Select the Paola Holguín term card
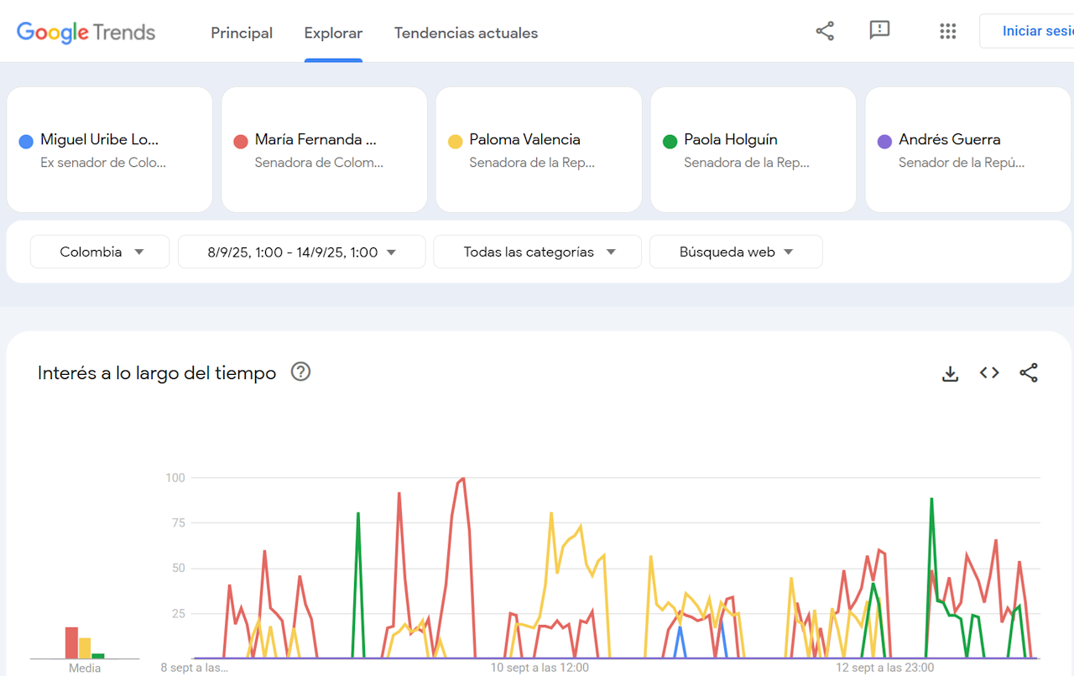The height and width of the screenshot is (676, 1074). point(753,149)
